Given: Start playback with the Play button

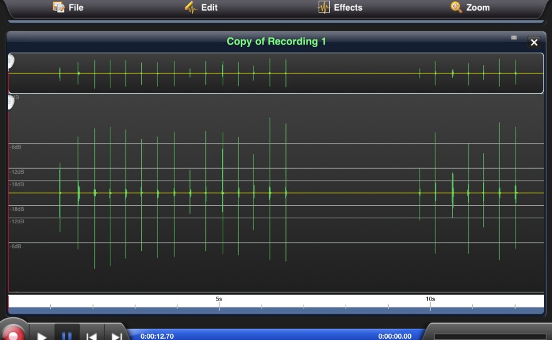Looking at the screenshot, I should (42, 335).
